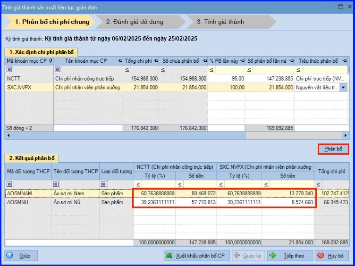This screenshot has width=355, height=266.
Task: Open filter operator for Mã khoản mục CP
Action: (x=9, y=69)
